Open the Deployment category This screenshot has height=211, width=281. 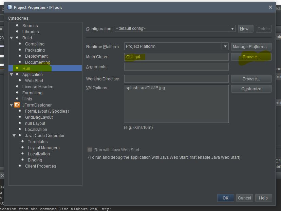click(36, 56)
